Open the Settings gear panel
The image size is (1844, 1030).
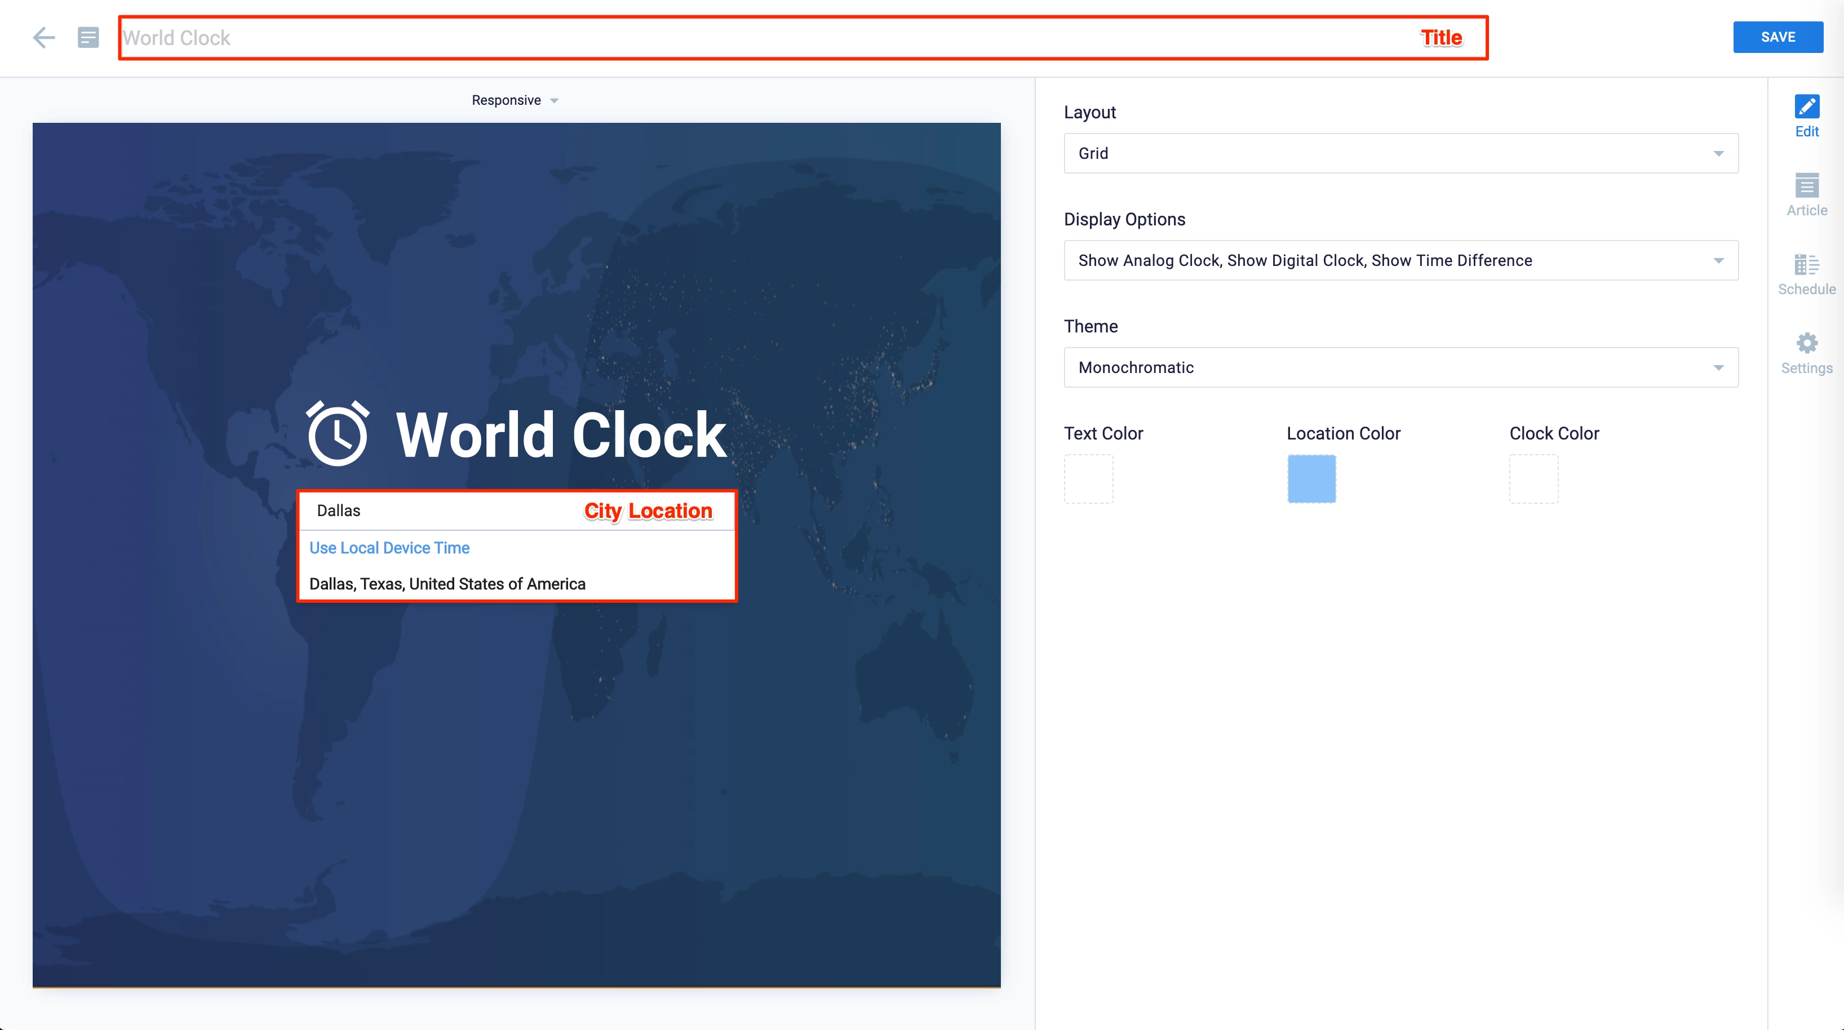click(x=1806, y=353)
